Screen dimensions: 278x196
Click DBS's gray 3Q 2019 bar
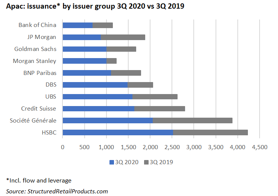pyautogui.click(x=140, y=85)
